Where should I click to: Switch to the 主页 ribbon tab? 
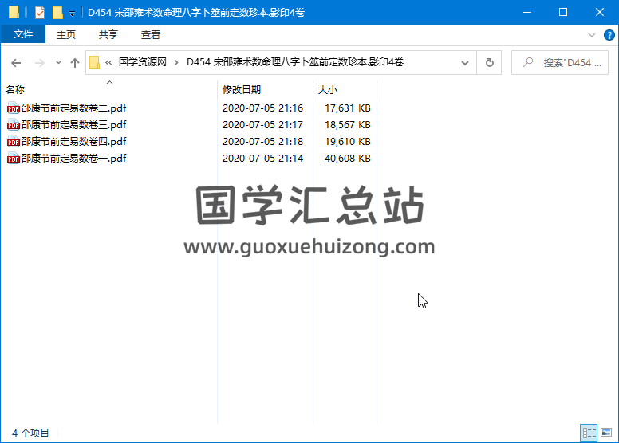click(x=66, y=35)
